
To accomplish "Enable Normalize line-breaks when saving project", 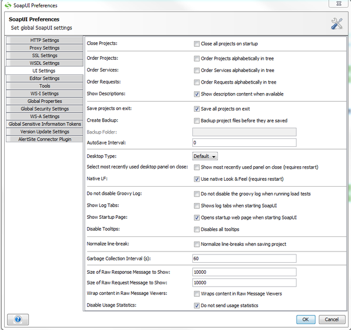I will point(197,244).
